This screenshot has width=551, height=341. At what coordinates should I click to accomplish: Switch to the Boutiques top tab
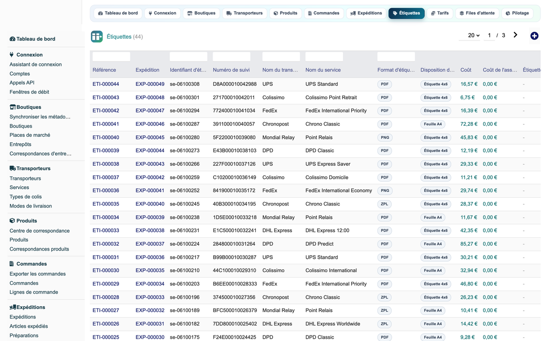point(201,13)
